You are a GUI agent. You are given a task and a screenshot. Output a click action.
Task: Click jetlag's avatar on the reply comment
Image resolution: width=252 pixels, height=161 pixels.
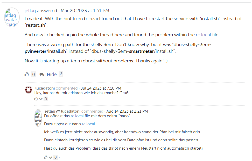pyautogui.click(x=38, y=118)
